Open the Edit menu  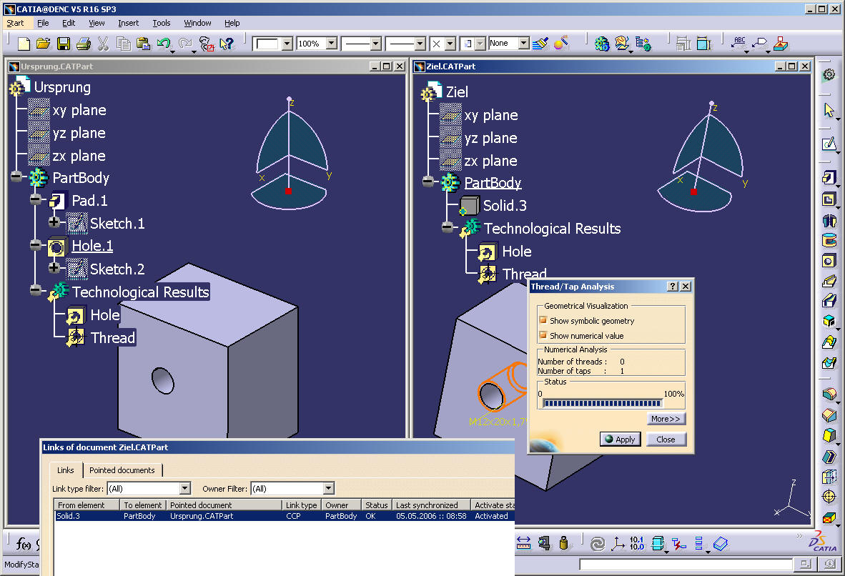point(69,23)
